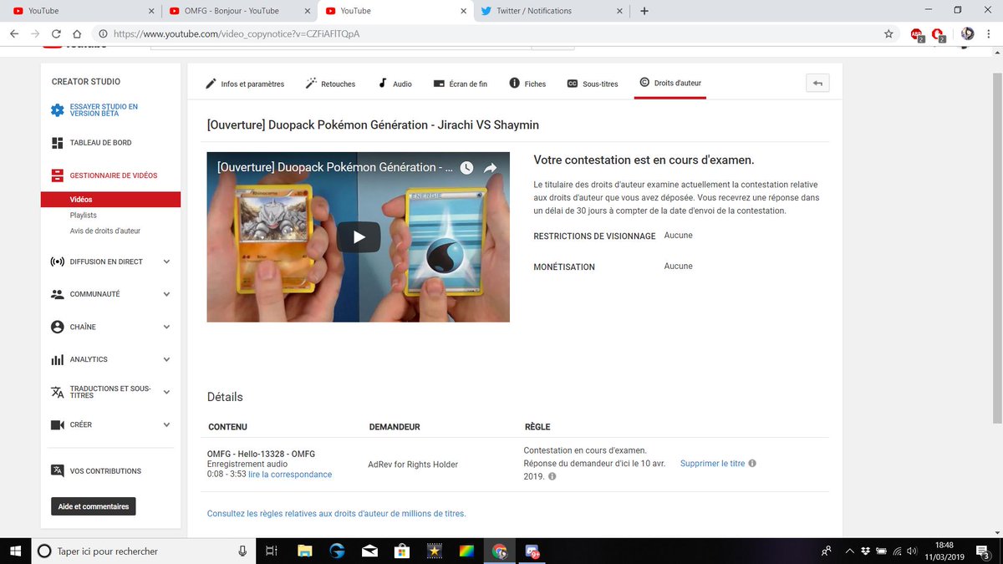The width and height of the screenshot is (1003, 564).
Task: Click the Watch later clock icon on video
Action: pos(466,168)
